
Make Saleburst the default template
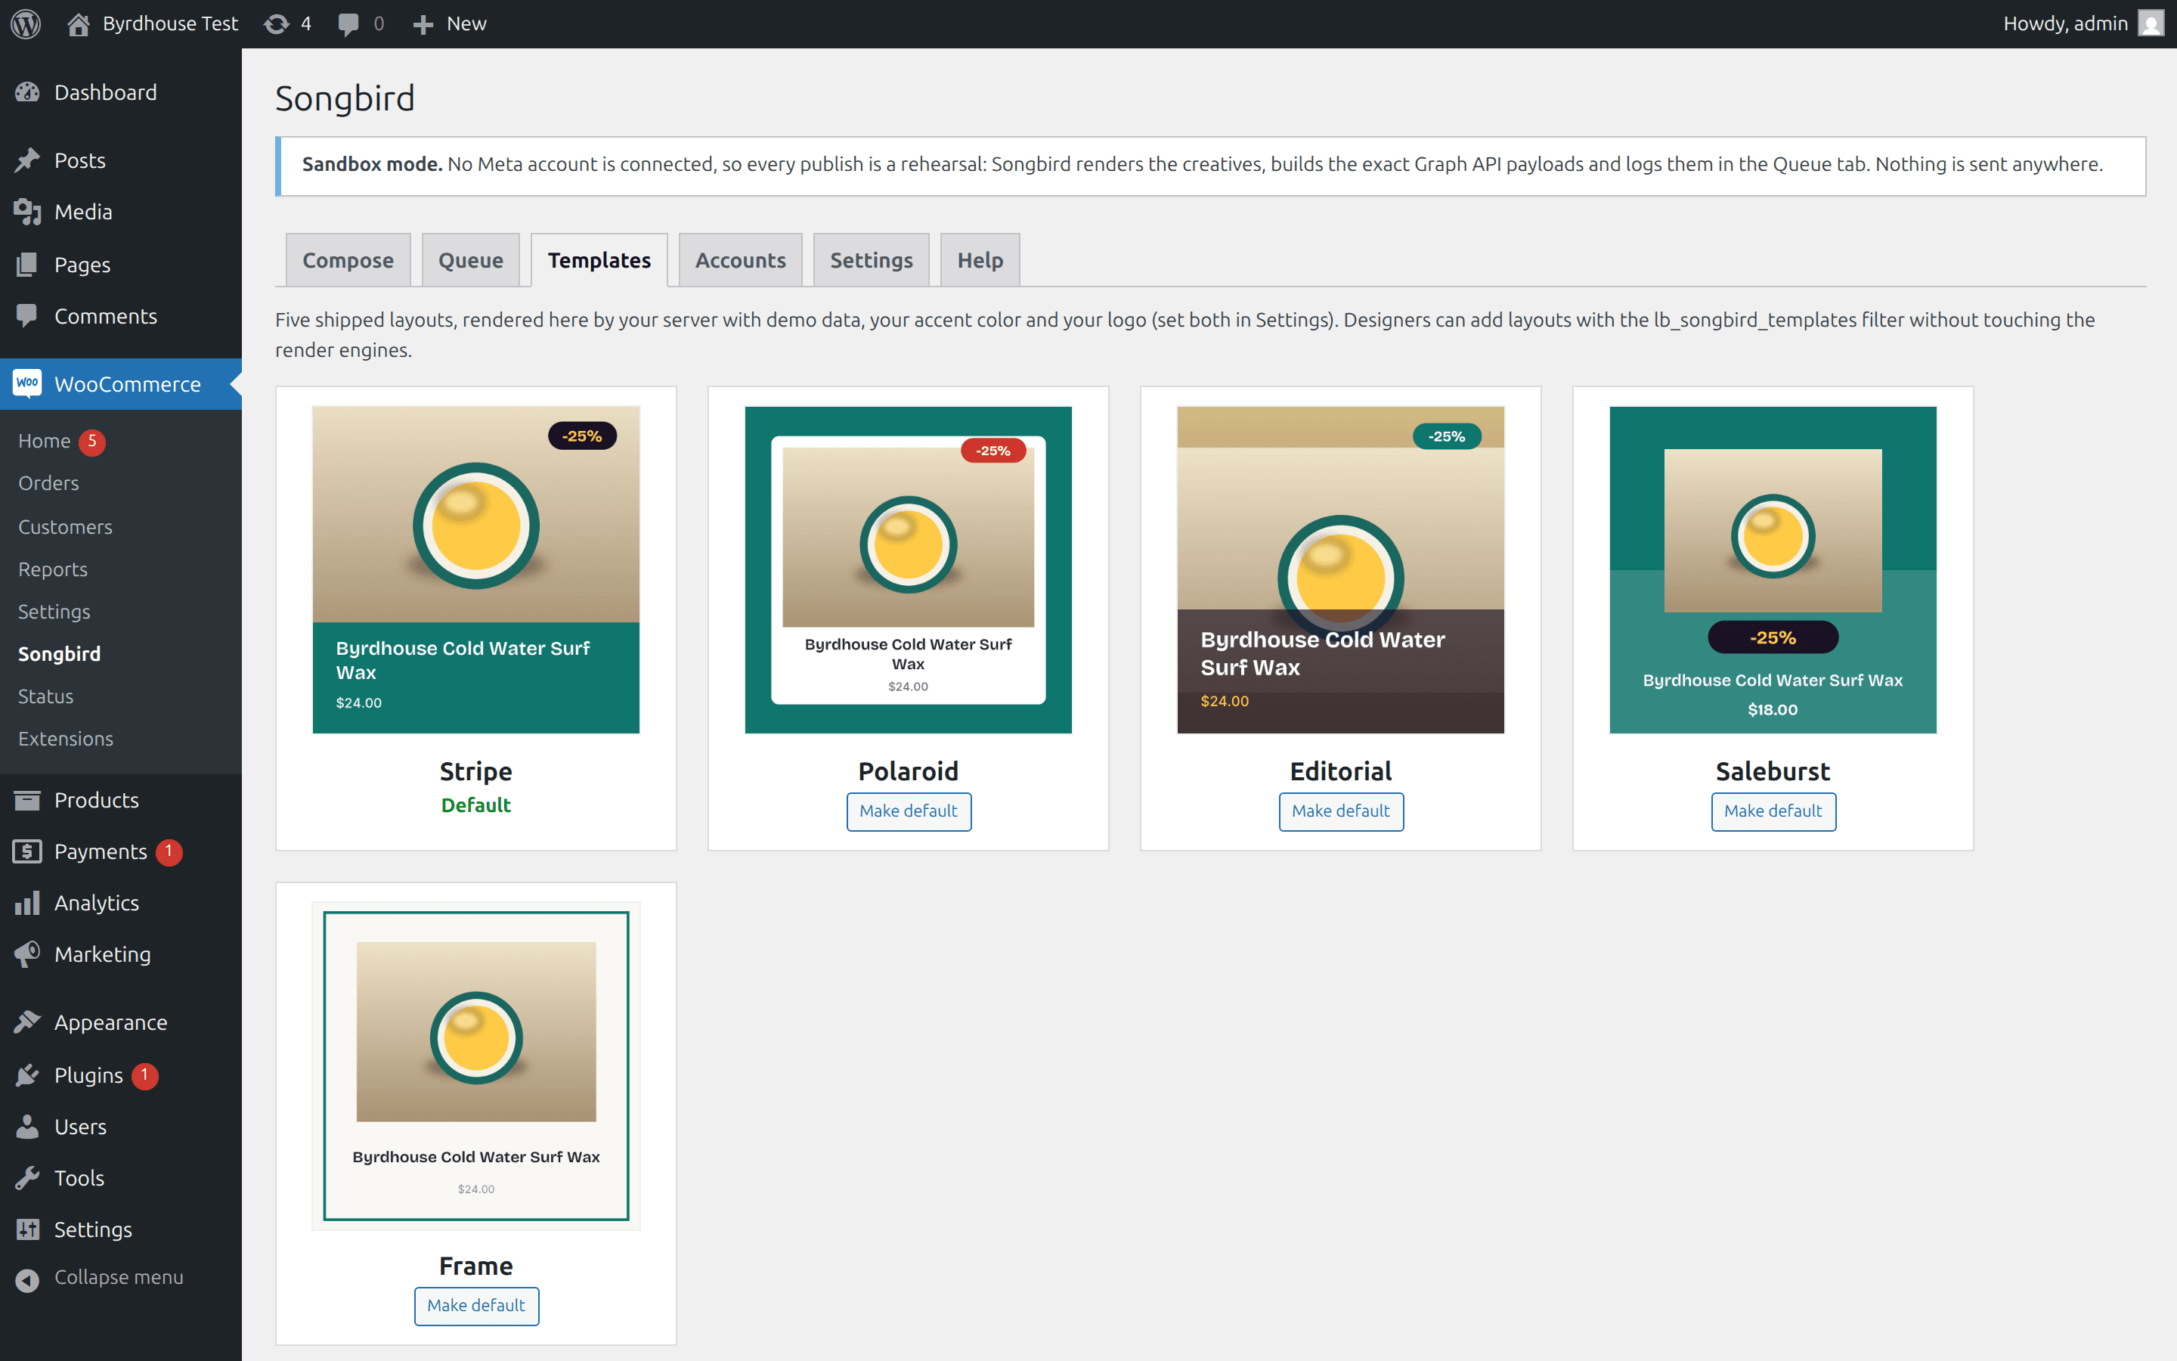point(1773,811)
